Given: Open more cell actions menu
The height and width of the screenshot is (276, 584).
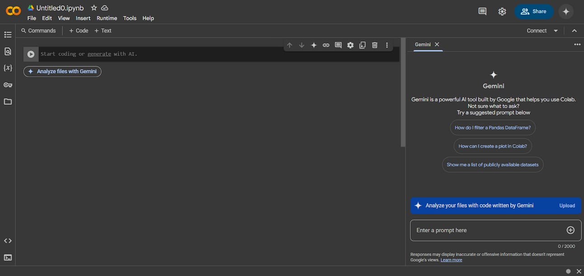Looking at the screenshot, I should click(x=387, y=45).
